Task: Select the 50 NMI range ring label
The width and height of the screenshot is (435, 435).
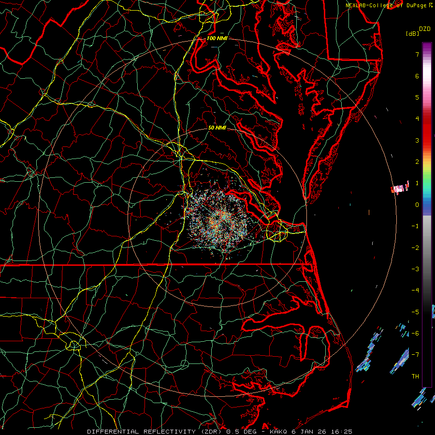Action: [217, 128]
